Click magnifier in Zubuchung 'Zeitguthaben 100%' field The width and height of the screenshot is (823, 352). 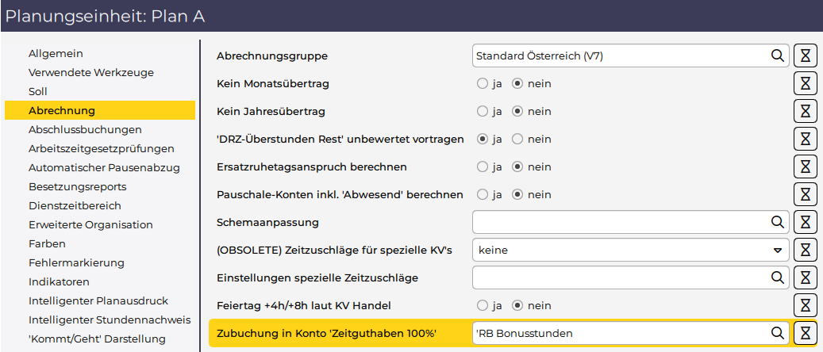click(777, 333)
